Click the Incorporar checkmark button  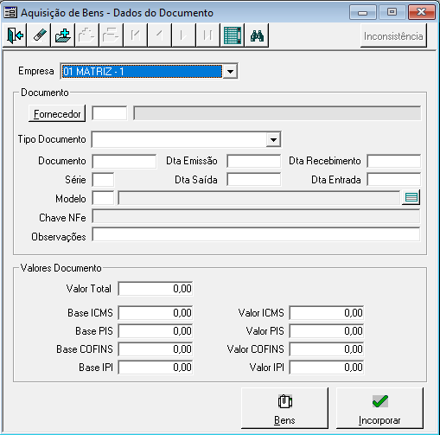379,408
